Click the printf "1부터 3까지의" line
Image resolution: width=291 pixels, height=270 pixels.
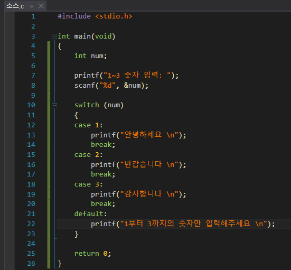click(183, 224)
